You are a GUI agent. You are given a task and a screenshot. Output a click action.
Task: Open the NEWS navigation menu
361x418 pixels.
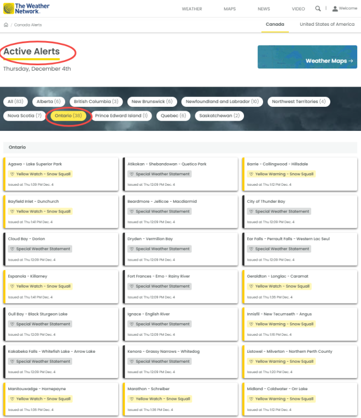[x=264, y=9]
